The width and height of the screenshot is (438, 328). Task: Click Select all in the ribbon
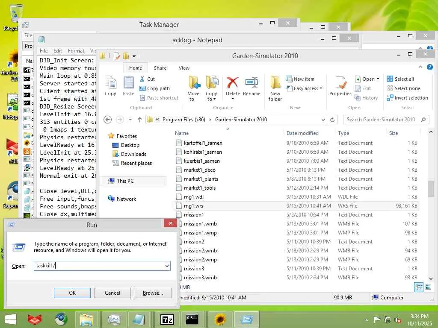400,79
